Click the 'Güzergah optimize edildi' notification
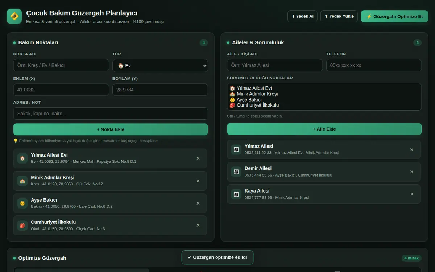 tap(217, 257)
